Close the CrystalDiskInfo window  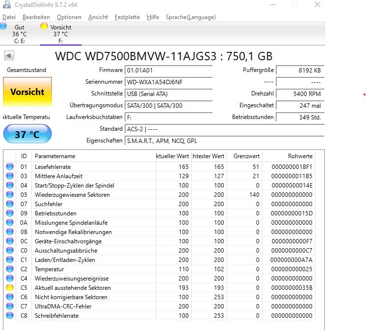click(x=317, y=4)
